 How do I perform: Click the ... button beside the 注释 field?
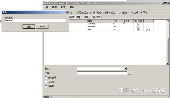point(129,73)
